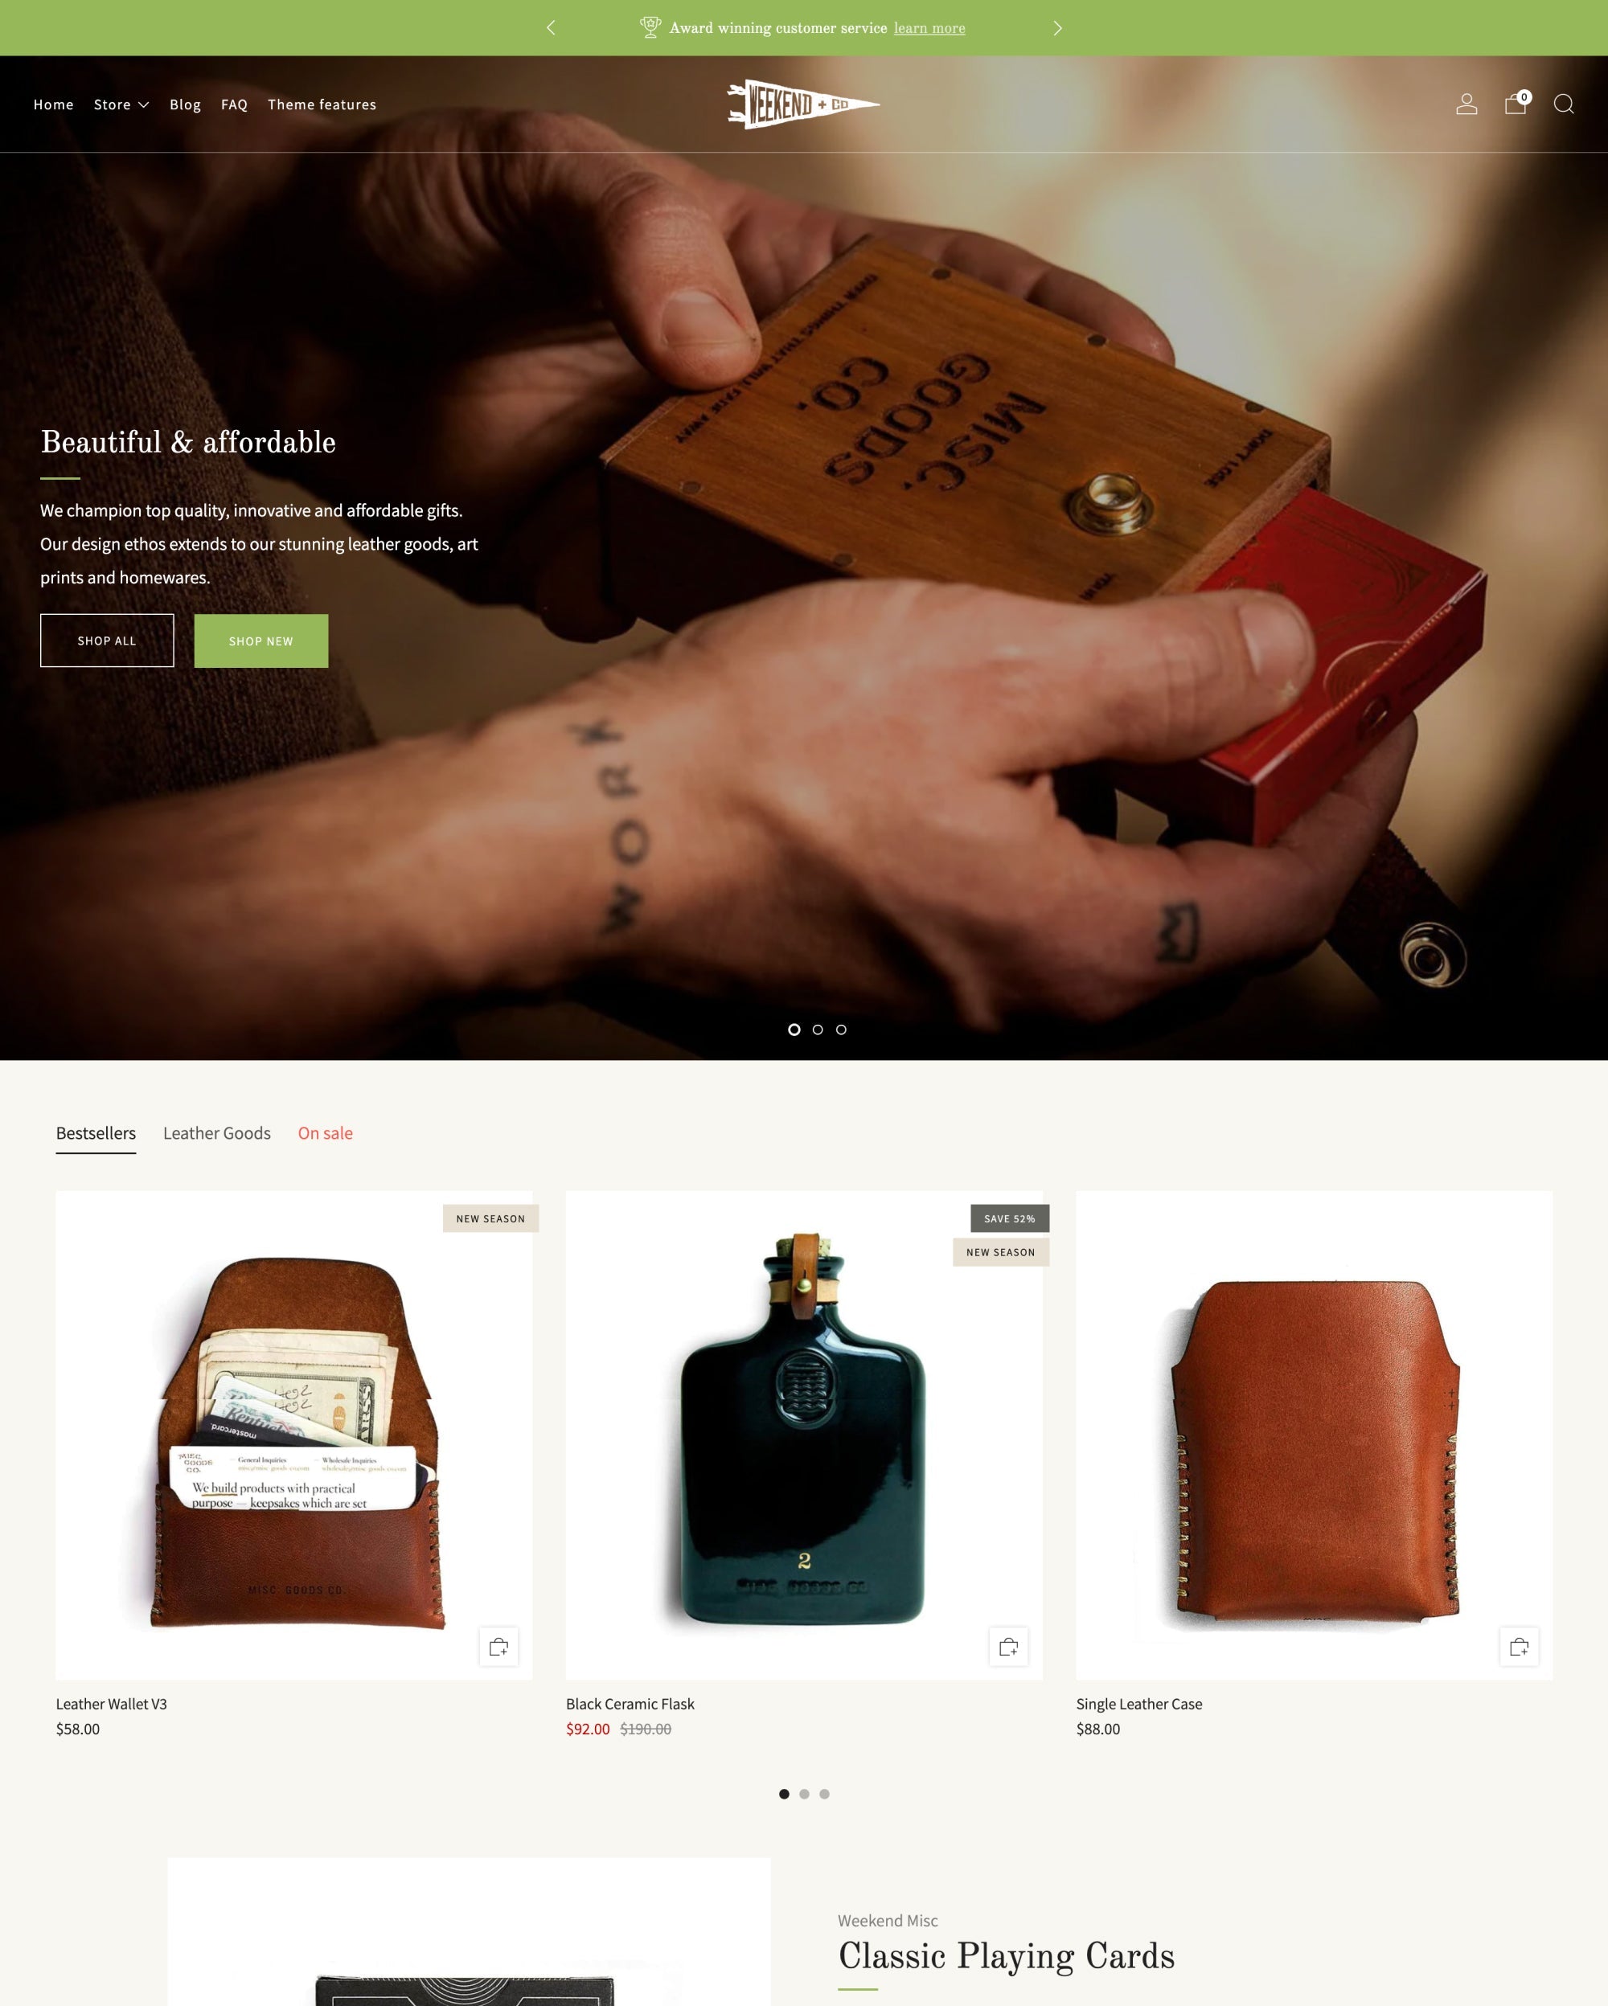Switch to the Leather Goods tab
Viewport: 1608px width, 2006px height.
pos(216,1132)
